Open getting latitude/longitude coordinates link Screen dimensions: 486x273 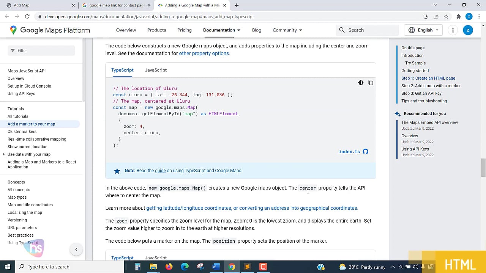click(252, 208)
